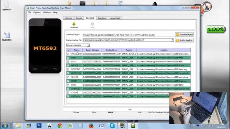230x129 pixels.
Task: Open Word from the taskbar
Action: 101,126
